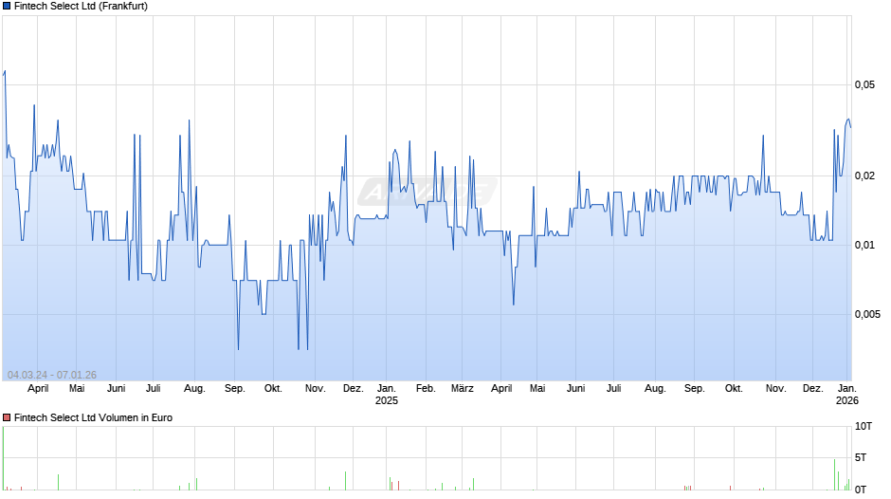Click the 'Juni' label on the right half

click(x=575, y=388)
